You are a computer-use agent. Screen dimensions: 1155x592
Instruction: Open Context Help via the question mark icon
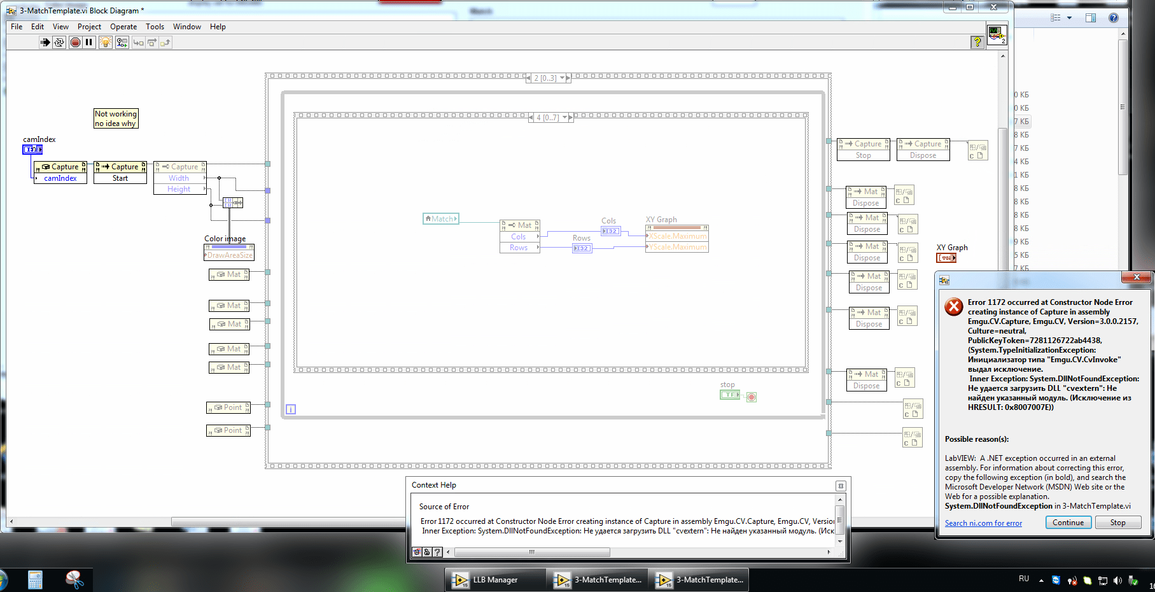coord(977,42)
